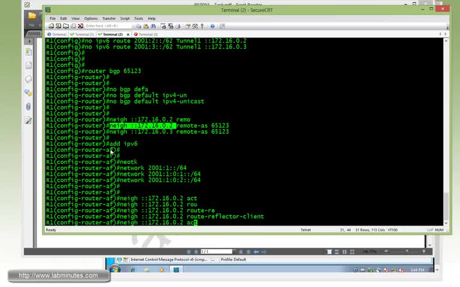Open the Attachments paperclip icon in Foxit sidebar

tap(29, 106)
